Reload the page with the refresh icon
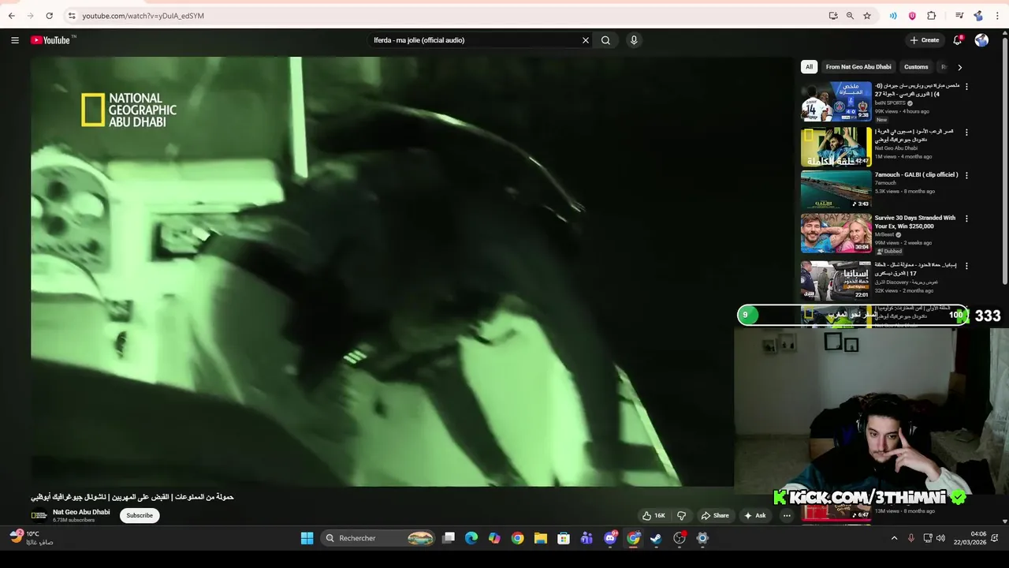Screen dimensions: 1009x568 point(49,16)
